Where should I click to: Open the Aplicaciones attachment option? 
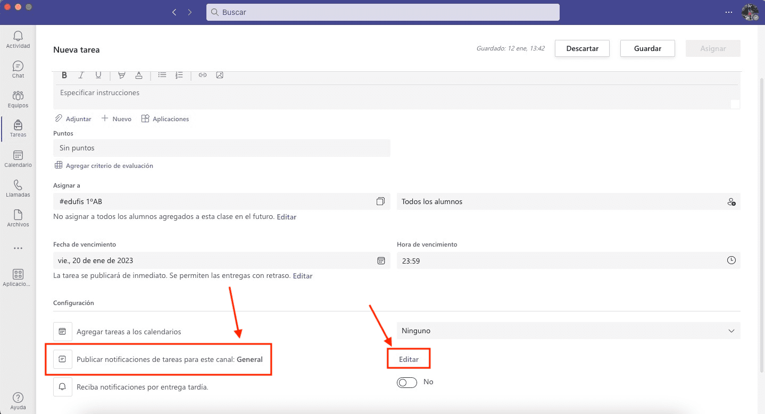coord(165,119)
